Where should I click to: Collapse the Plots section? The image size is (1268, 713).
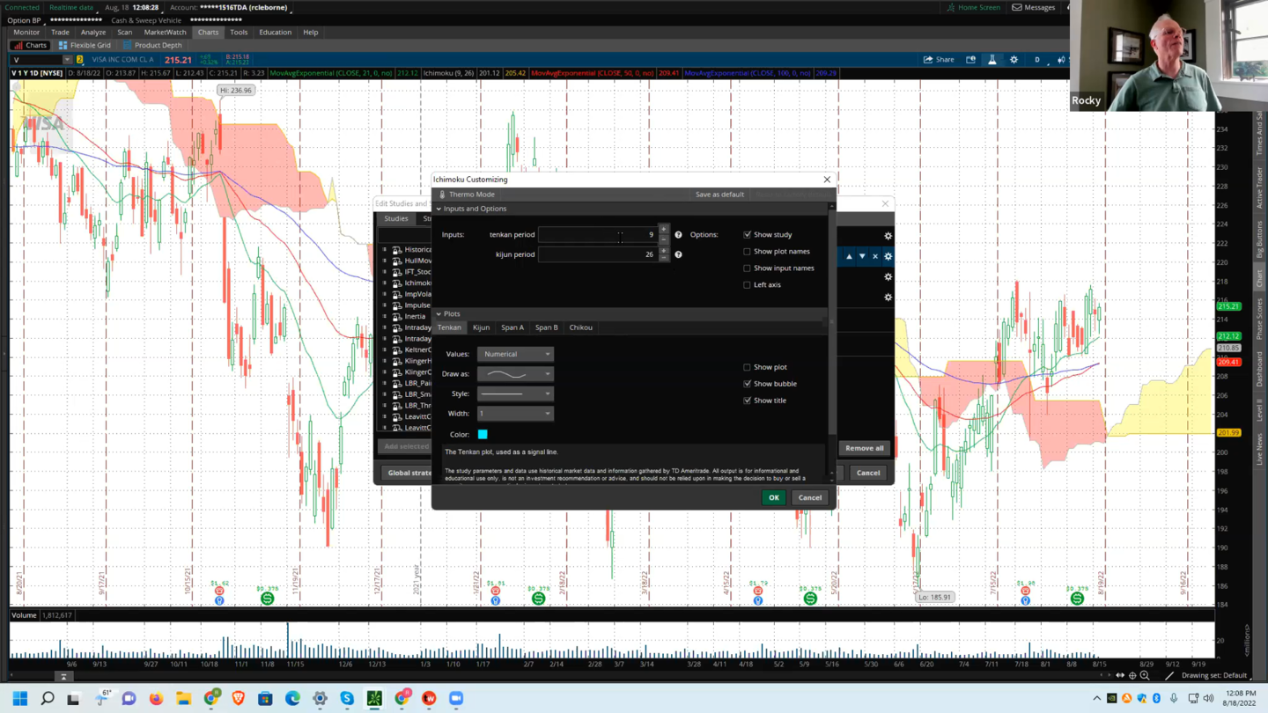pyautogui.click(x=440, y=313)
